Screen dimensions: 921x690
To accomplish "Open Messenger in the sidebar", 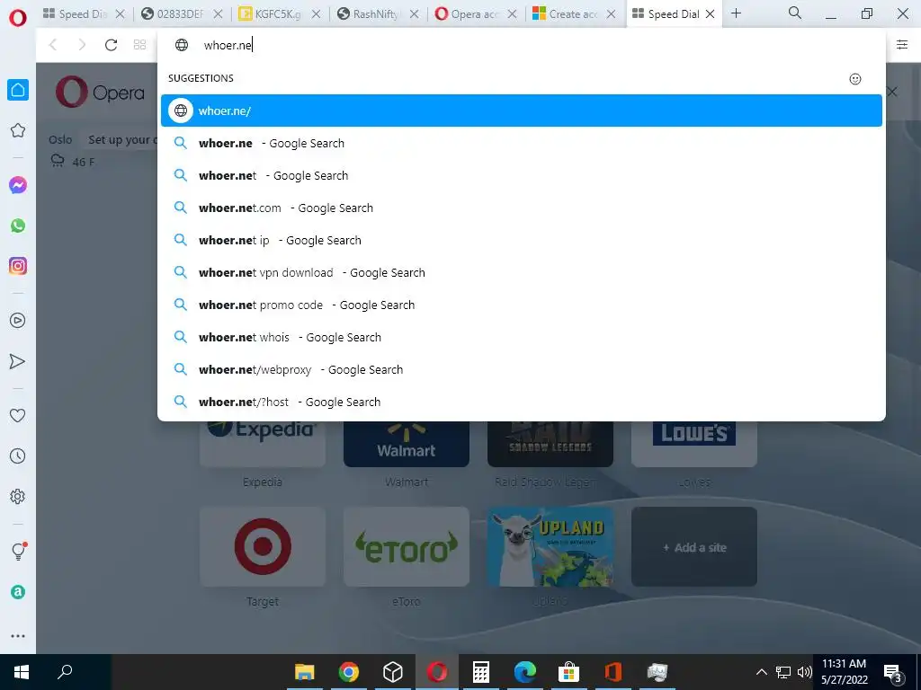I will pos(18,185).
